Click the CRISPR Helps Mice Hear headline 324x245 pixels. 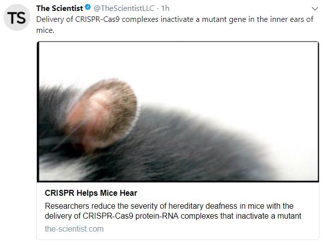point(91,193)
